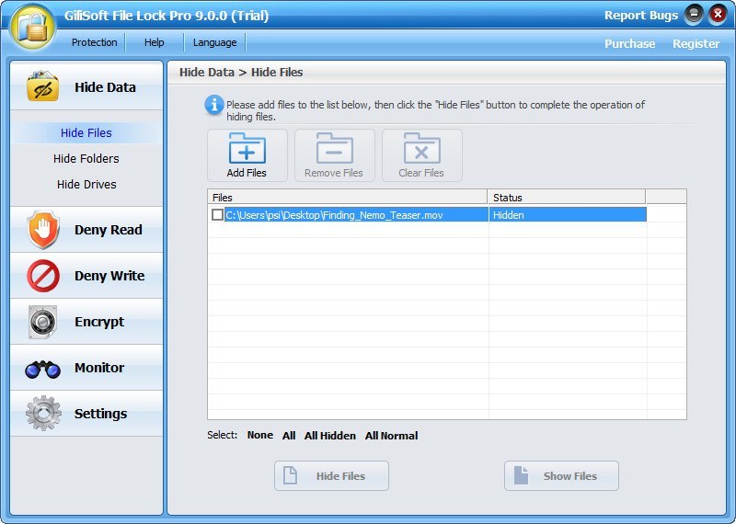Select the Finding_Nemo_Teaser.mov file path
Screen dimensions: 736x524
point(334,215)
